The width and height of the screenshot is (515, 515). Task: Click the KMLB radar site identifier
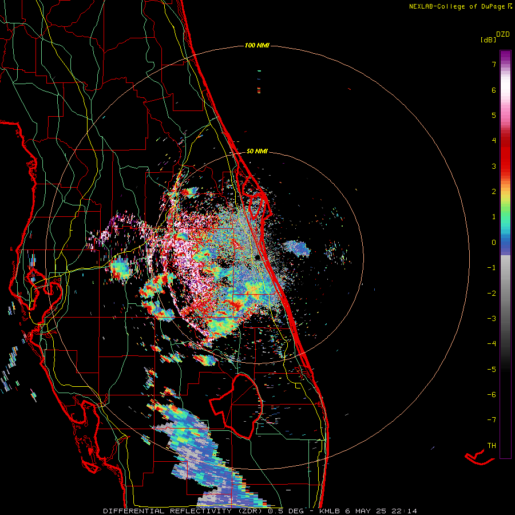[330, 511]
